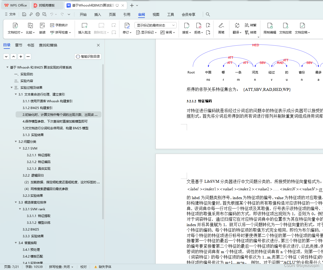323x270 pixels.
Task: Click 拒绝 to reject a revision
Action: pyautogui.click(x=198, y=28)
